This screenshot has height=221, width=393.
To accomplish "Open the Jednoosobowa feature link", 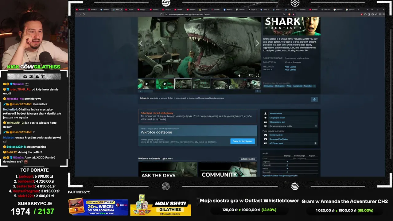I will (275, 114).
